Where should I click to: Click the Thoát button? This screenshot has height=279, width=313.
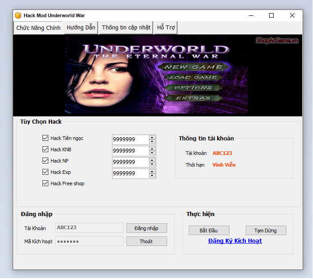click(x=147, y=241)
